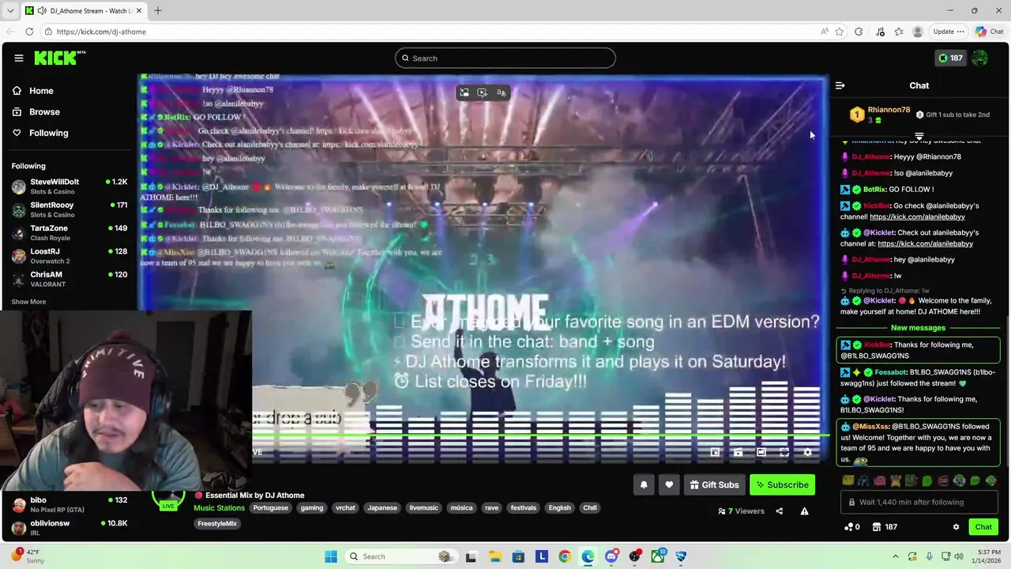
Task: Click the green Subscribe button
Action: [782, 484]
